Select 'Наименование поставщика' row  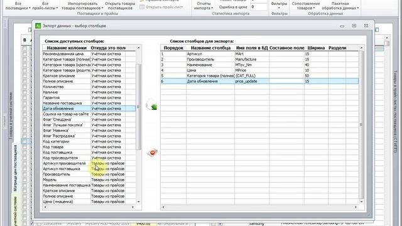click(x=89, y=185)
